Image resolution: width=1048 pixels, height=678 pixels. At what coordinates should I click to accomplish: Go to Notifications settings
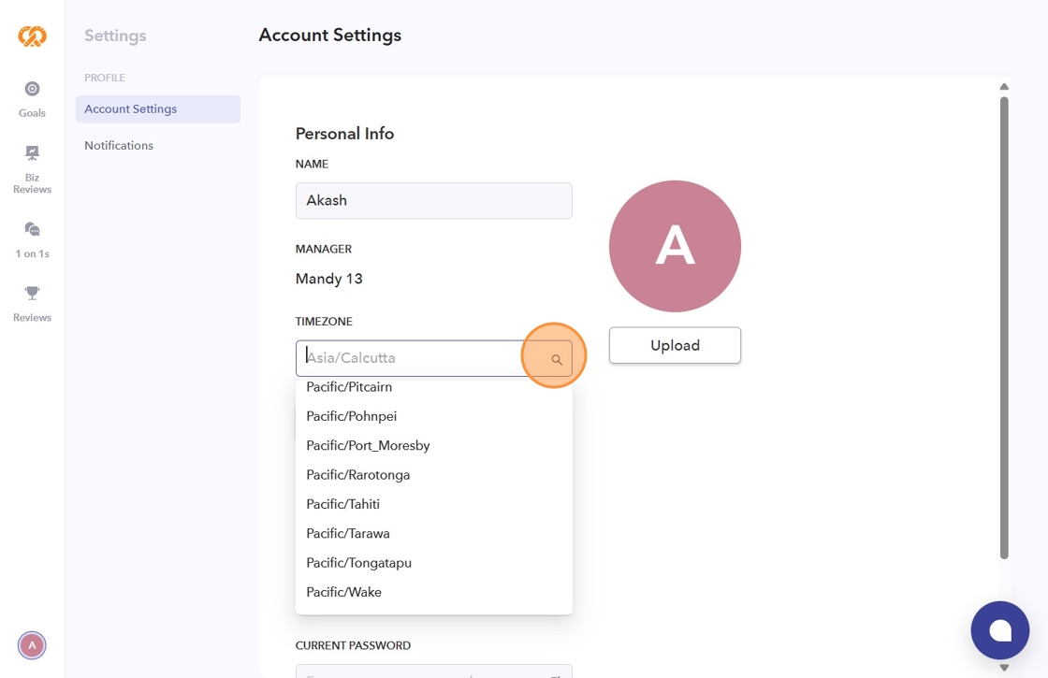(119, 146)
